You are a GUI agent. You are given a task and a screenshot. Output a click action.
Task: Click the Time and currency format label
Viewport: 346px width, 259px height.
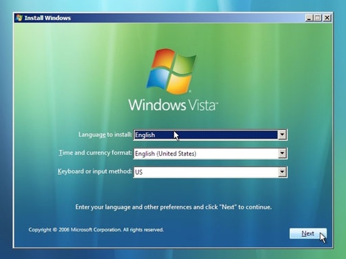coord(95,153)
